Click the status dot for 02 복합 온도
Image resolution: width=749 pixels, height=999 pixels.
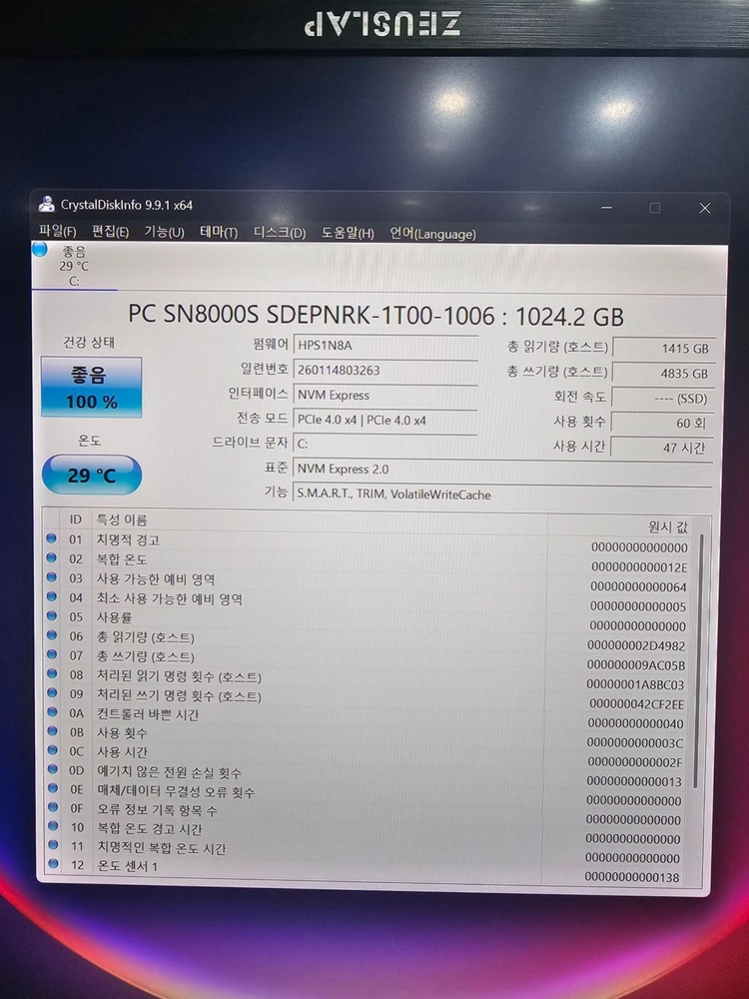pyautogui.click(x=51, y=557)
